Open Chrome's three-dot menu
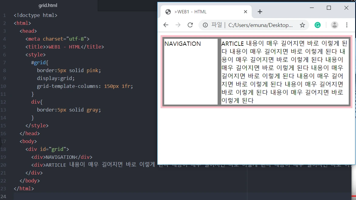The width and height of the screenshot is (356, 200). [347, 25]
